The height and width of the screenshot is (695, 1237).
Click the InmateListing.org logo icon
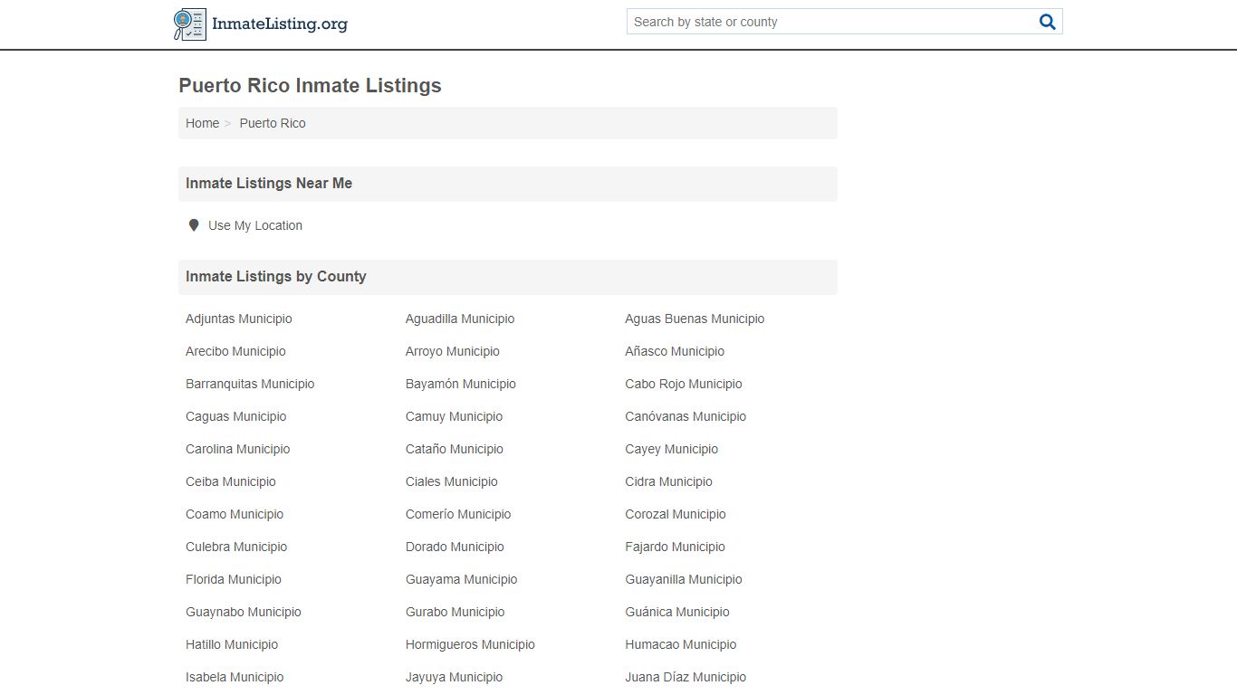190,24
